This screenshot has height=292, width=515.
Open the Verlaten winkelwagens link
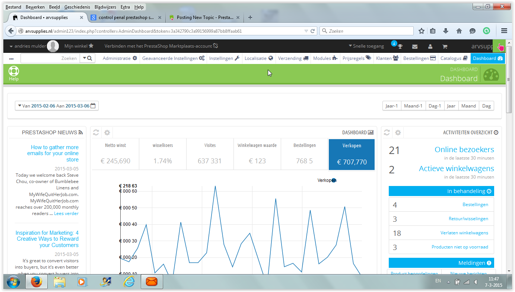click(464, 233)
